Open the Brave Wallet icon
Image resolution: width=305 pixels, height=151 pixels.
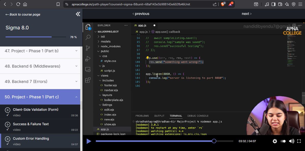(280, 4)
